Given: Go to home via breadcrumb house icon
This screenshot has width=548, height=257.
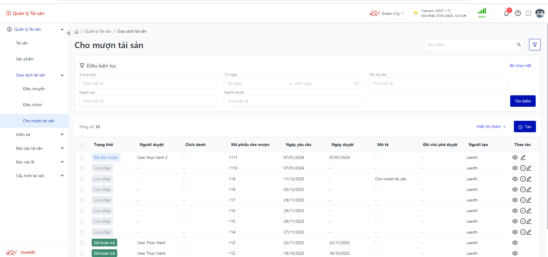Looking at the screenshot, I should [77, 32].
